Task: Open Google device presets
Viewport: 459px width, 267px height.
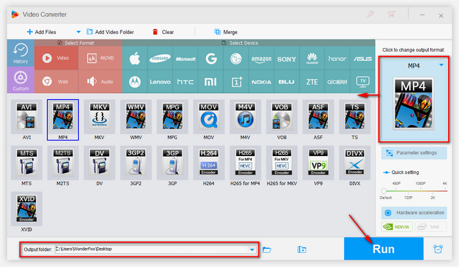Action: [210, 58]
